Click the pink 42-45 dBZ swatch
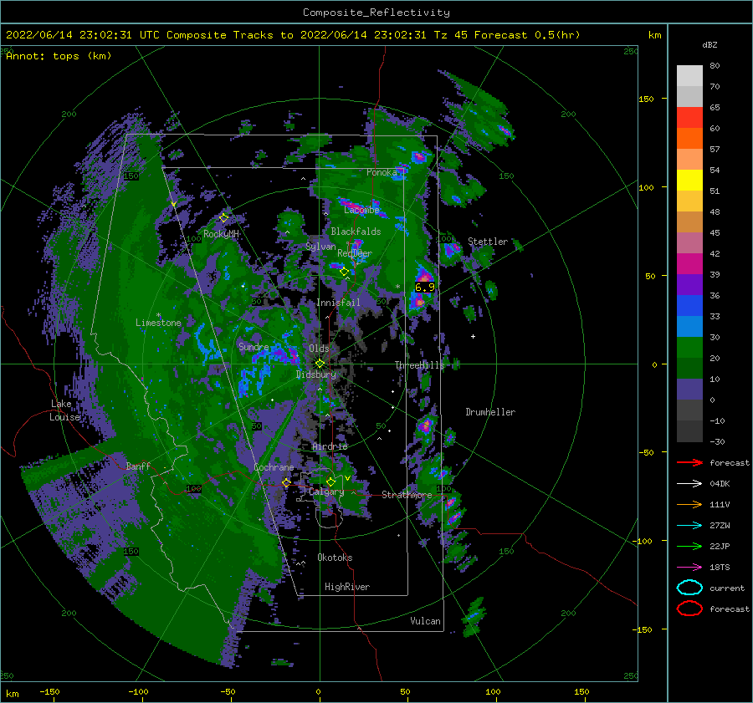This screenshot has width=753, height=703. point(689,243)
